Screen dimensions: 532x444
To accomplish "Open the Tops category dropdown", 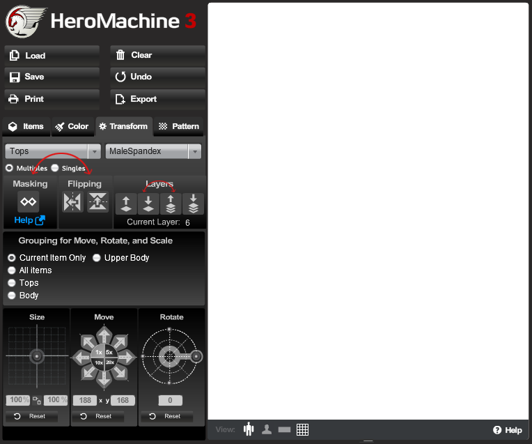I will coord(53,151).
